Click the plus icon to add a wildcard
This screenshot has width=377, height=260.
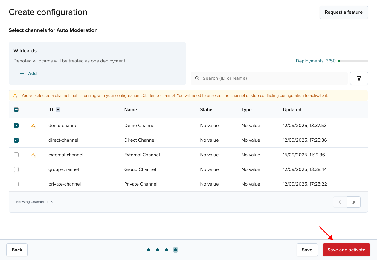tap(22, 73)
